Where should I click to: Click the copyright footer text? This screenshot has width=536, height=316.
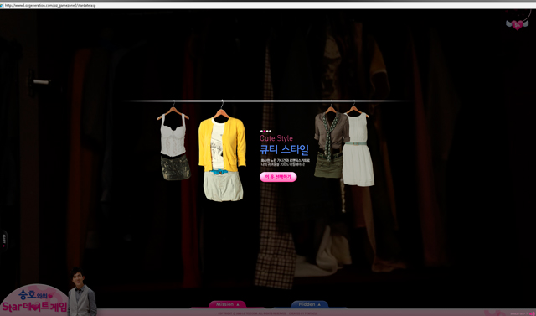pyautogui.click(x=268, y=313)
